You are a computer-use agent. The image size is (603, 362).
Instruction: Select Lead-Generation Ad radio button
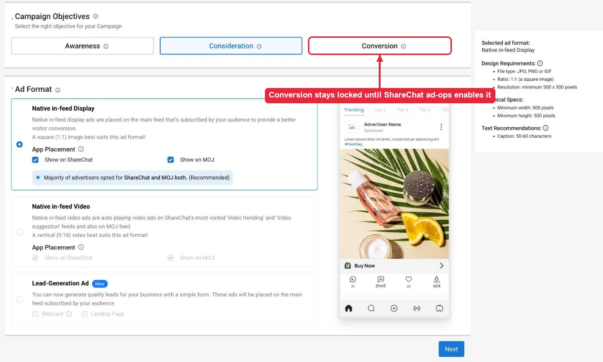point(20,299)
